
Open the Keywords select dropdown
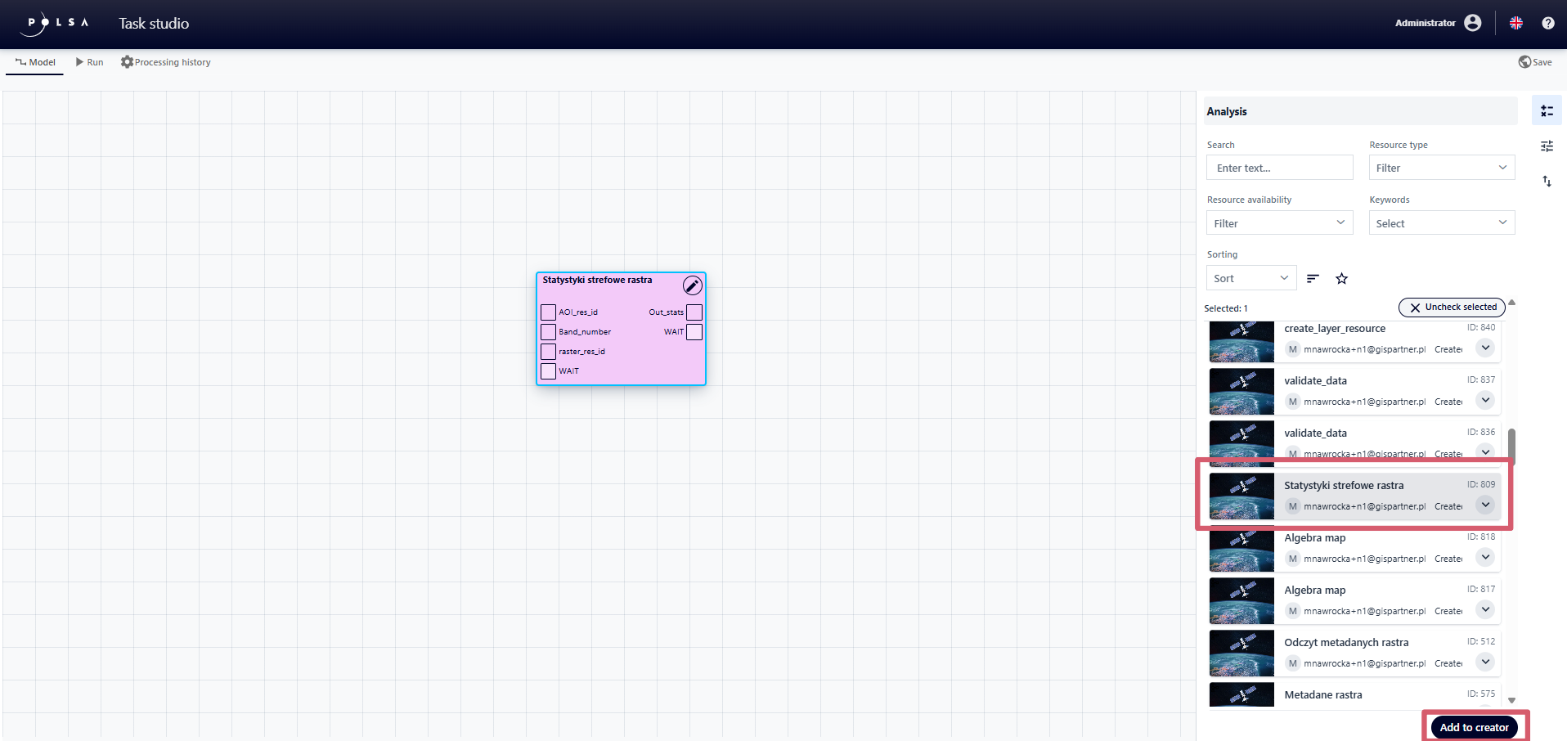[x=1441, y=223]
